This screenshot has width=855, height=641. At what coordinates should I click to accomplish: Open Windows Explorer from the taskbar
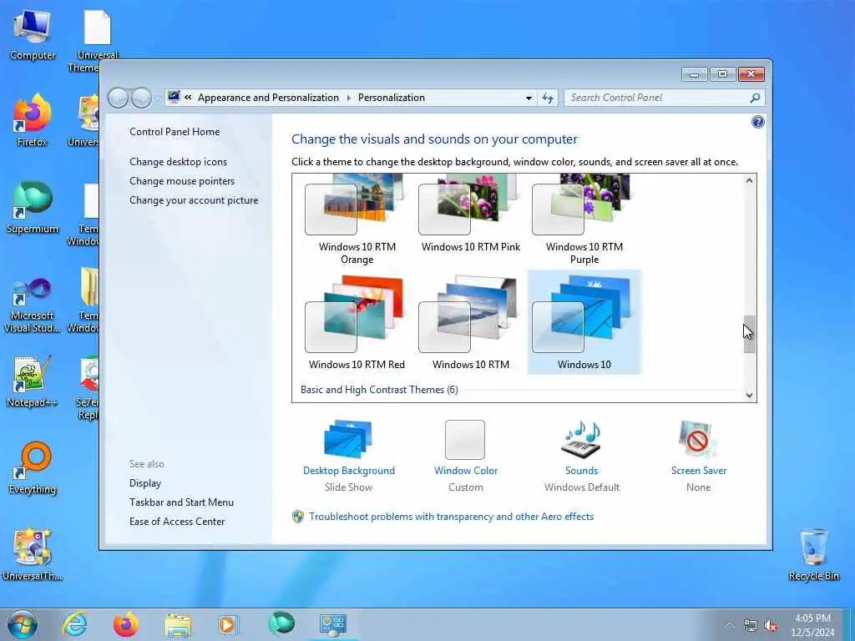[178, 625]
